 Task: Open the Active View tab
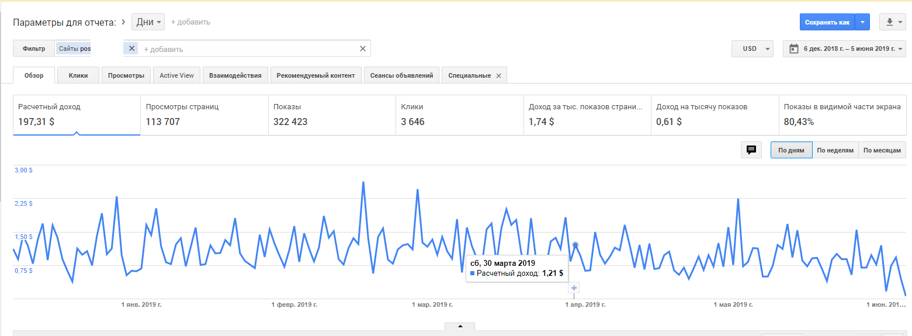[x=176, y=75]
